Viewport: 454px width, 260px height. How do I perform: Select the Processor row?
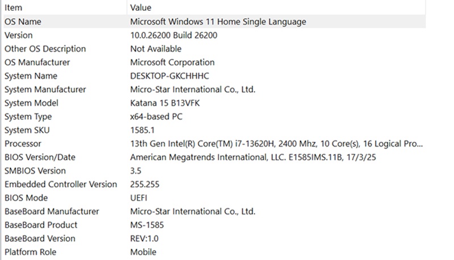[215, 144]
